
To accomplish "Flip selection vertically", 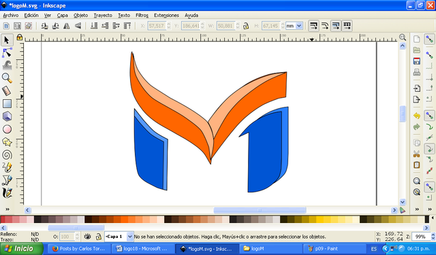I will coord(78,26).
